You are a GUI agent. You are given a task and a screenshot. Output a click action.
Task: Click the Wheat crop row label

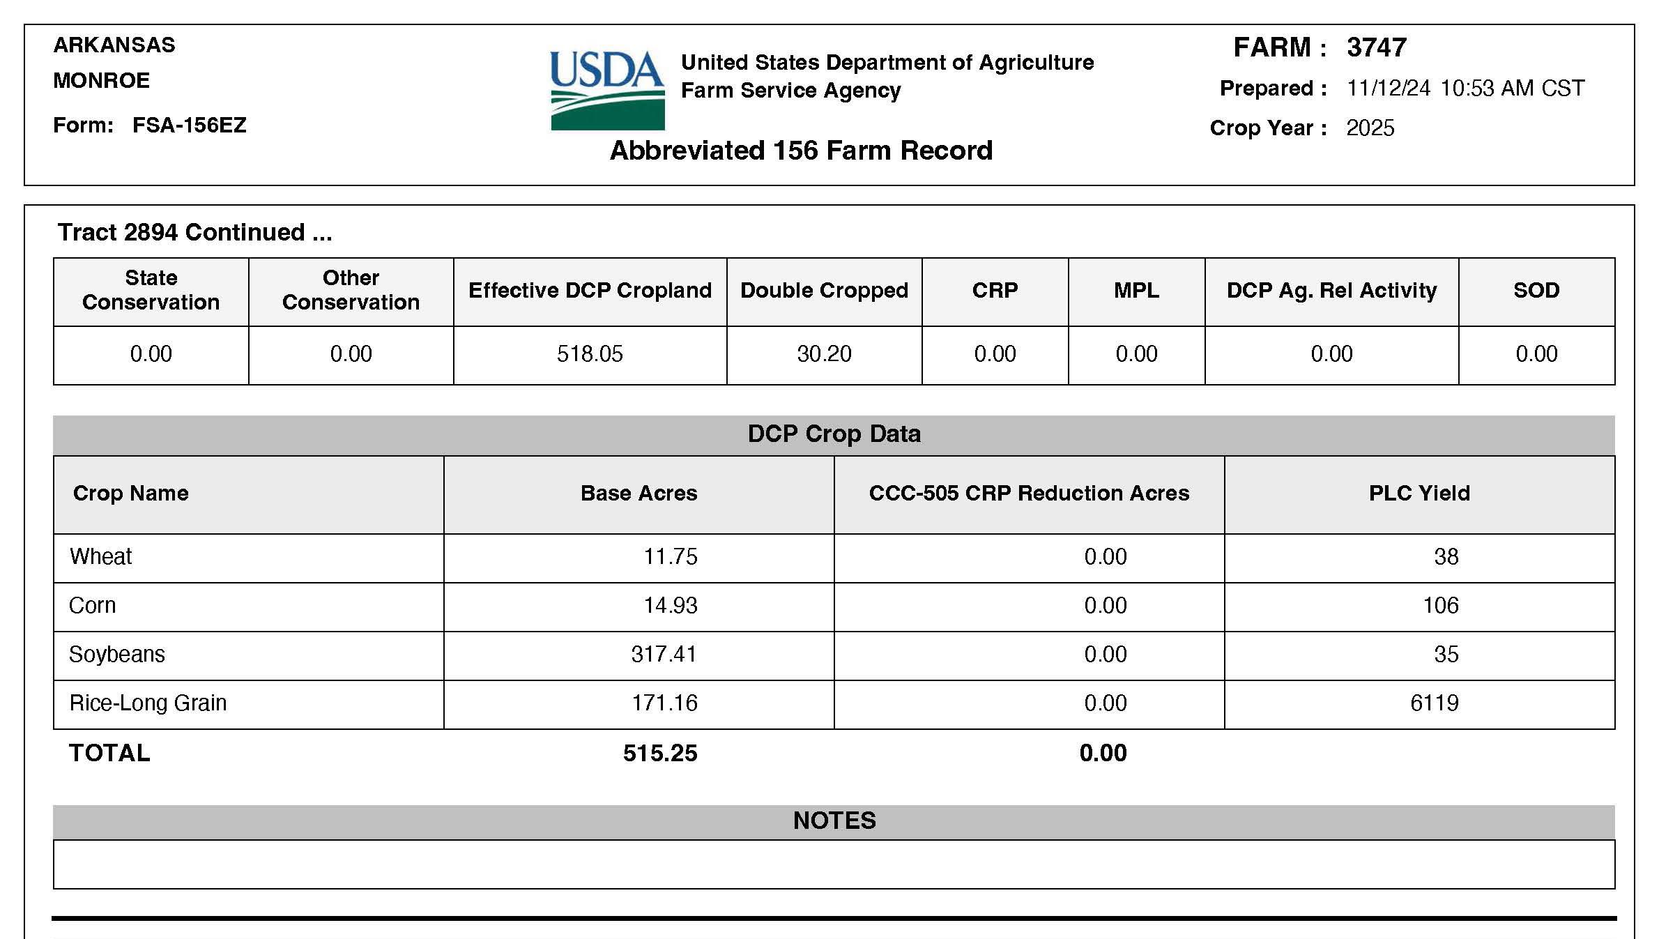(x=101, y=557)
